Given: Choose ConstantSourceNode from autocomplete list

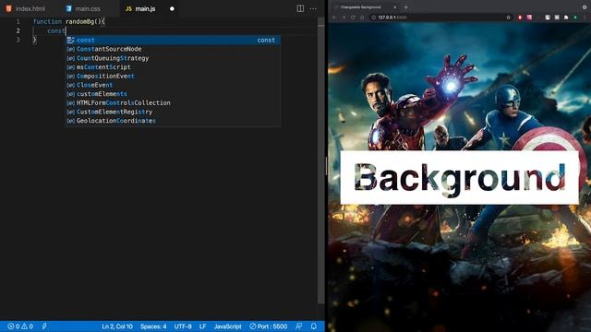Looking at the screenshot, I should click(173, 49).
